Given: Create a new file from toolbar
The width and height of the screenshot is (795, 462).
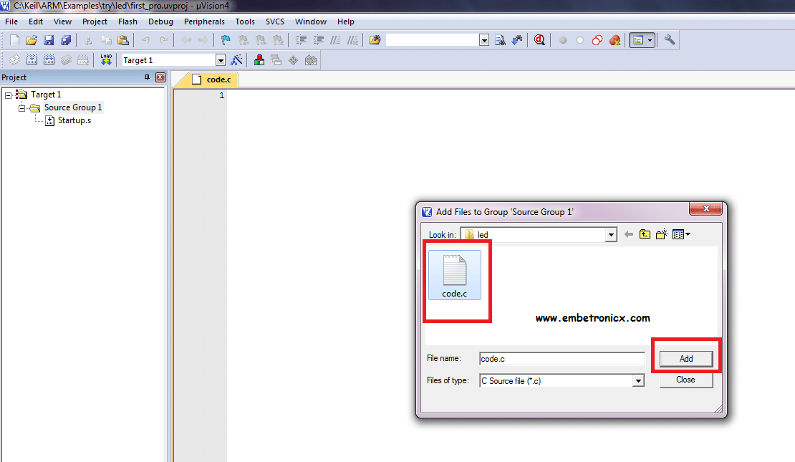Looking at the screenshot, I should pyautogui.click(x=15, y=40).
